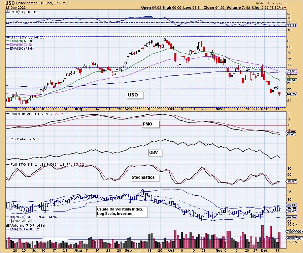Click the USO ticker symbol title
Viewport: 303px width, 253px height.
click(x=10, y=3)
